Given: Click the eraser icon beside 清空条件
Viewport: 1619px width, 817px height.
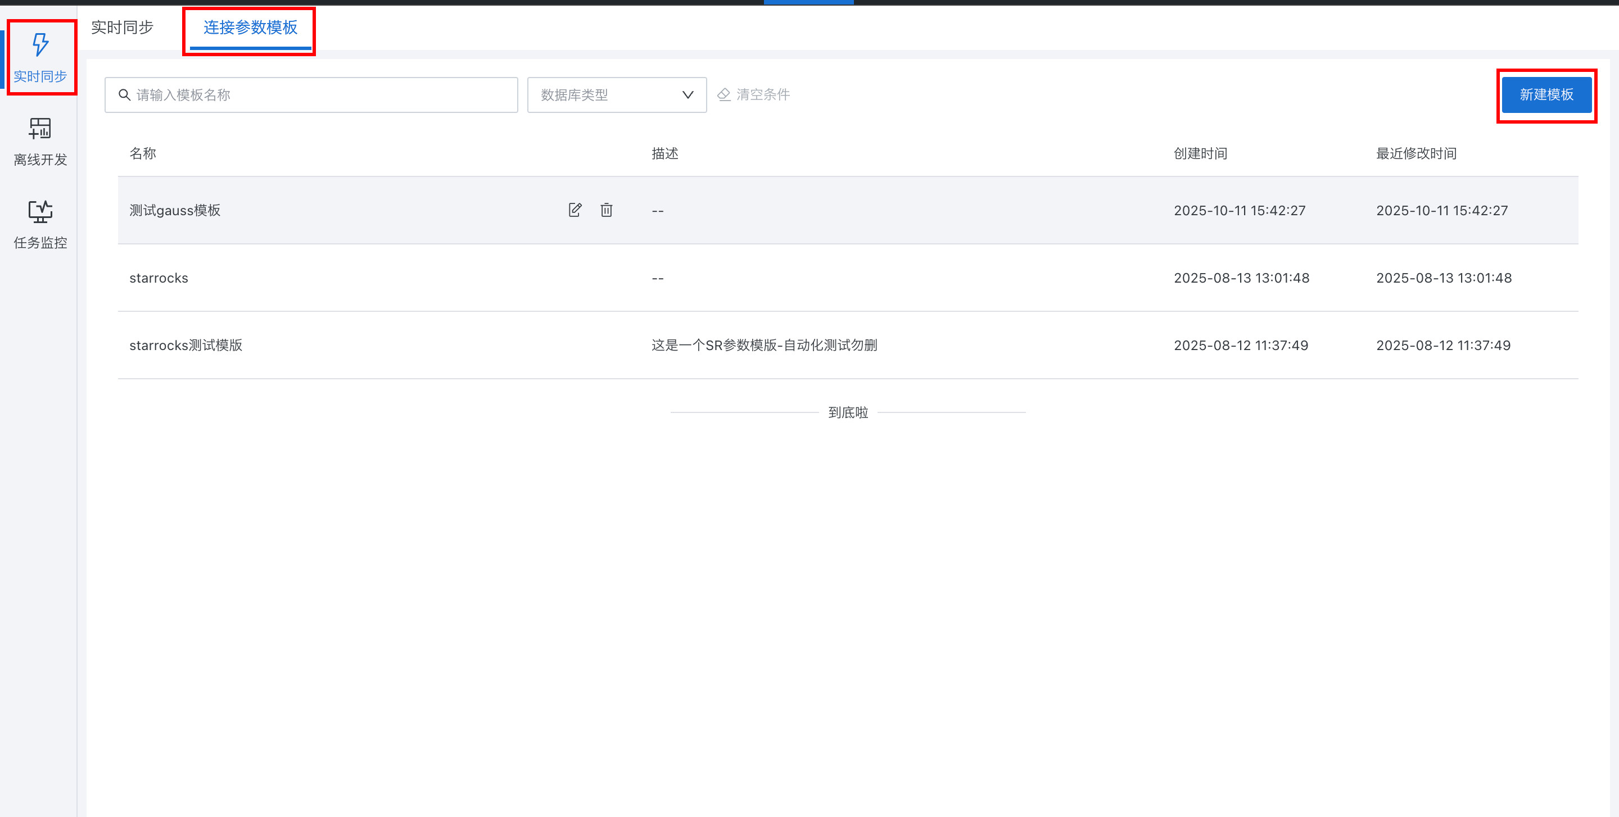Looking at the screenshot, I should click(x=724, y=95).
